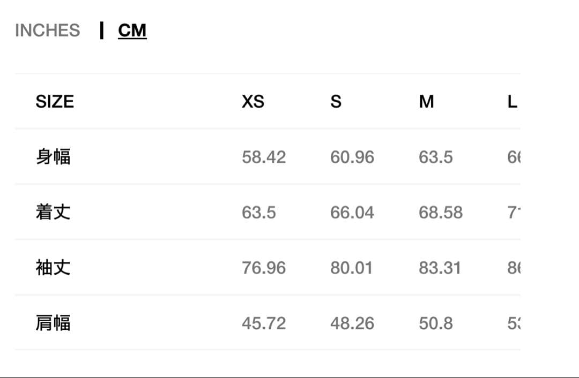579x378 pixels.
Task: Click the SIZE column header
Action: pyautogui.click(x=55, y=101)
